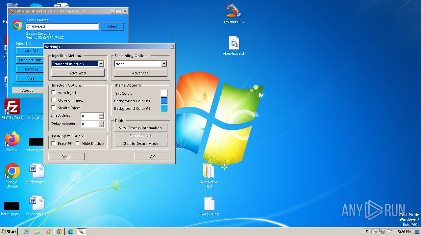Open the extremeinj... desktop shortcut
The width and height of the screenshot is (421, 236).
point(234,13)
